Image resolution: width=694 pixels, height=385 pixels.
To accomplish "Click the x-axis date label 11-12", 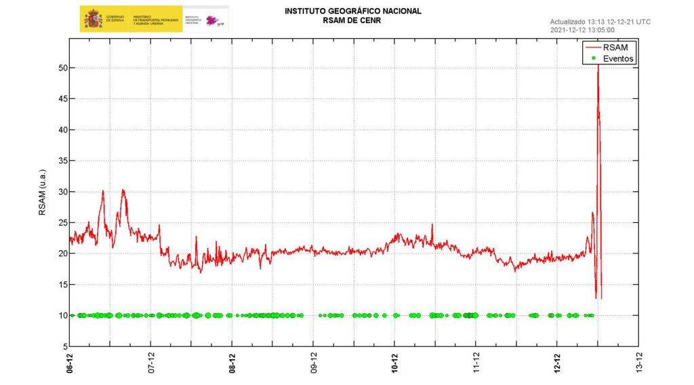I will (x=476, y=363).
